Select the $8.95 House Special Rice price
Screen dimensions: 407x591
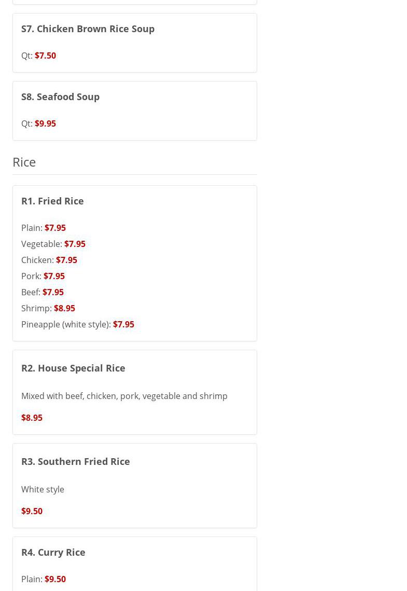(x=32, y=418)
